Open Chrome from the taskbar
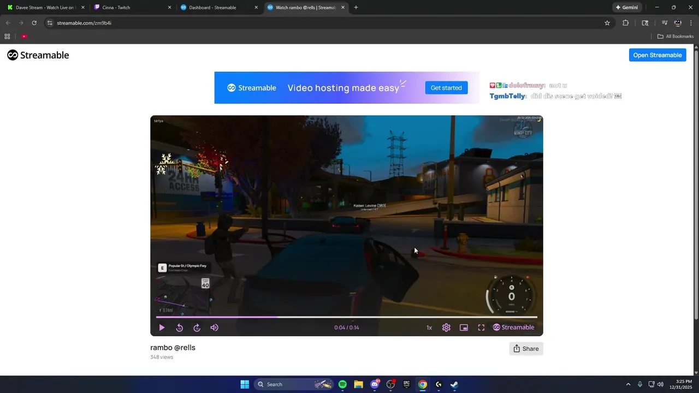This screenshot has width=699, height=393. click(x=423, y=384)
